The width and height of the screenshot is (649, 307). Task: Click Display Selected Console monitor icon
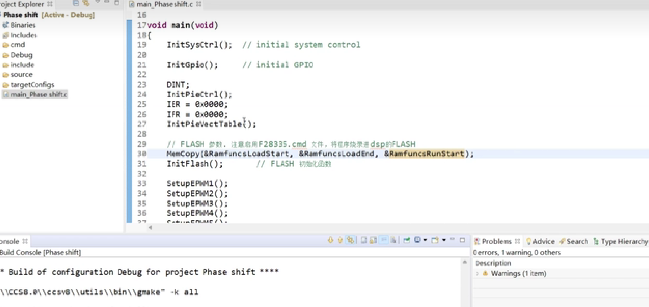click(417, 241)
